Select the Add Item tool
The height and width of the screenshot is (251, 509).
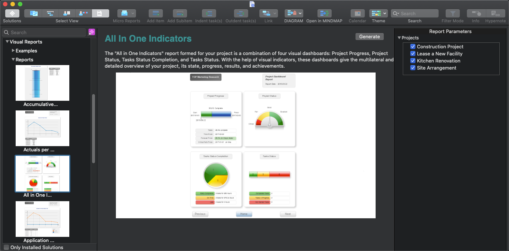coord(155,13)
